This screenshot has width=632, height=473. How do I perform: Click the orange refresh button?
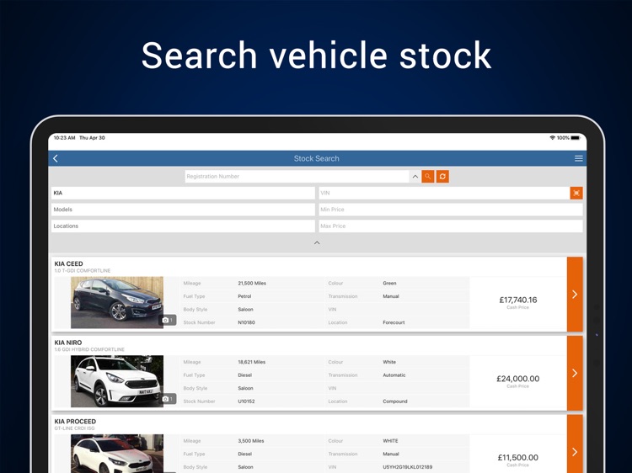pyautogui.click(x=442, y=176)
